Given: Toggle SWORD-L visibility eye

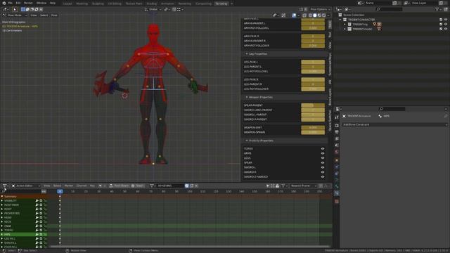Looking at the screenshot, I should tap(323, 167).
